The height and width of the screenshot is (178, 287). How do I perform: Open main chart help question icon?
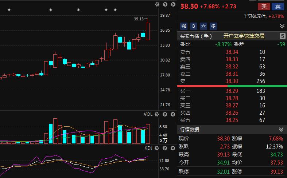[165, 4]
